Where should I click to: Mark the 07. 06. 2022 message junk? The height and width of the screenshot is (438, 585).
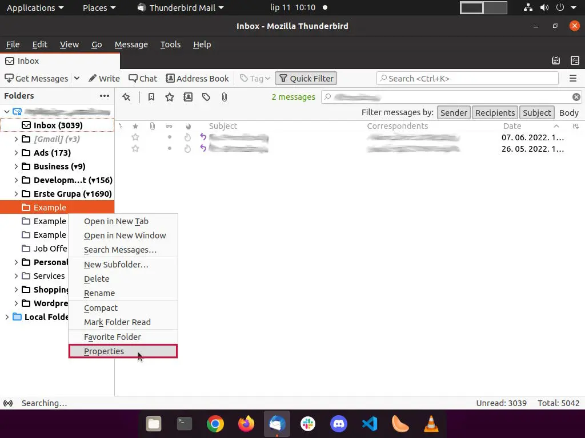tap(187, 137)
